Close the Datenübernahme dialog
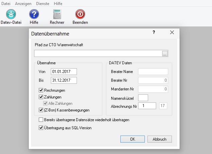212x154 pixels. coord(172,32)
